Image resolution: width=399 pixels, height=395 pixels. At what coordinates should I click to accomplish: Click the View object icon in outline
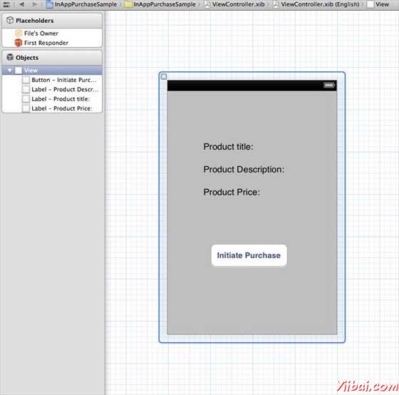[x=19, y=71]
